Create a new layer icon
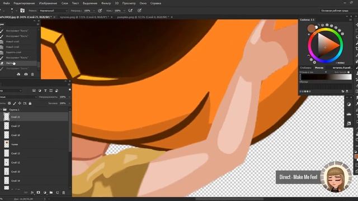 (x=57, y=193)
